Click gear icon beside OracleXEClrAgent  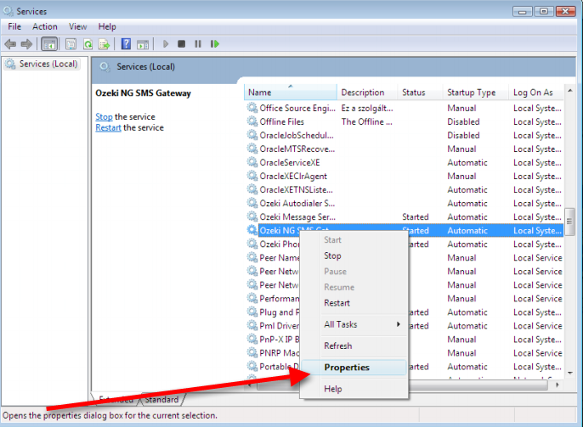(x=252, y=176)
